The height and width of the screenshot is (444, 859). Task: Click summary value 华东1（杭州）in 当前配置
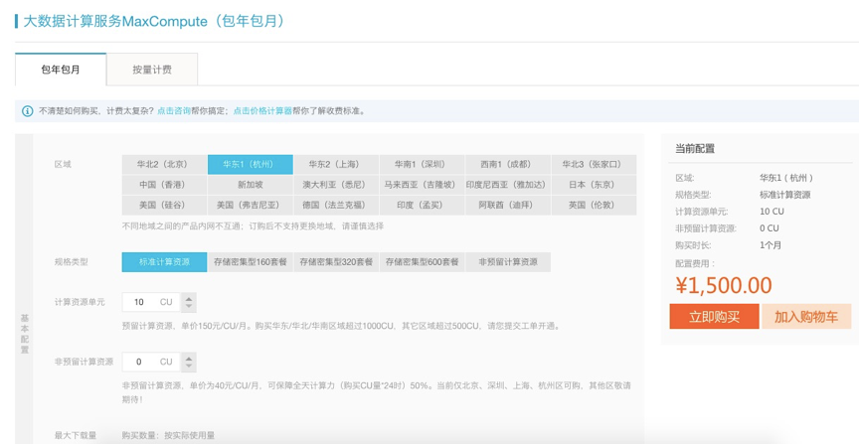click(x=786, y=178)
